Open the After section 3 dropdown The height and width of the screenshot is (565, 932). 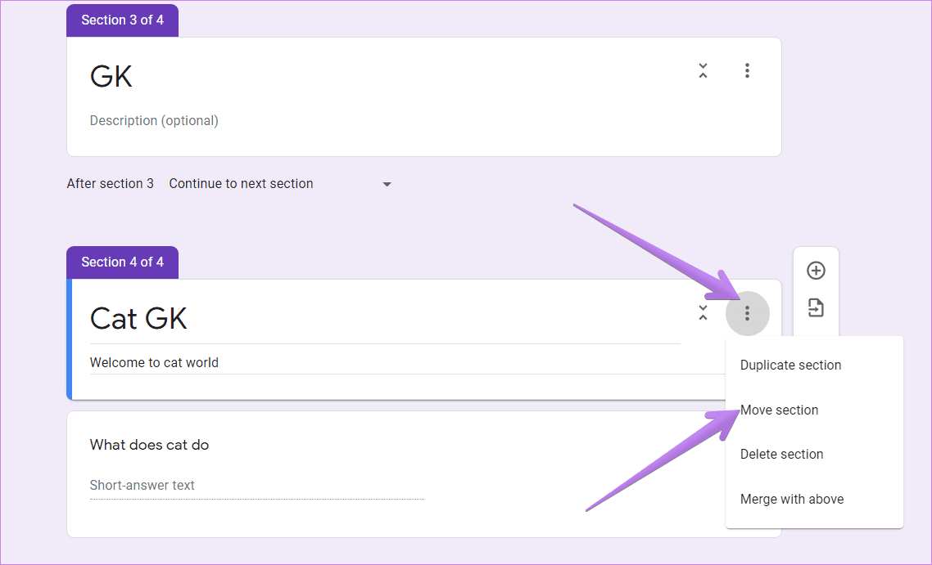281,184
